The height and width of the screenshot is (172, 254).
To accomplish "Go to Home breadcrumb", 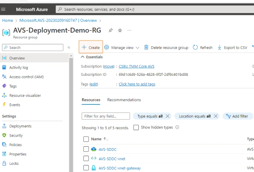I will [x=8, y=20].
